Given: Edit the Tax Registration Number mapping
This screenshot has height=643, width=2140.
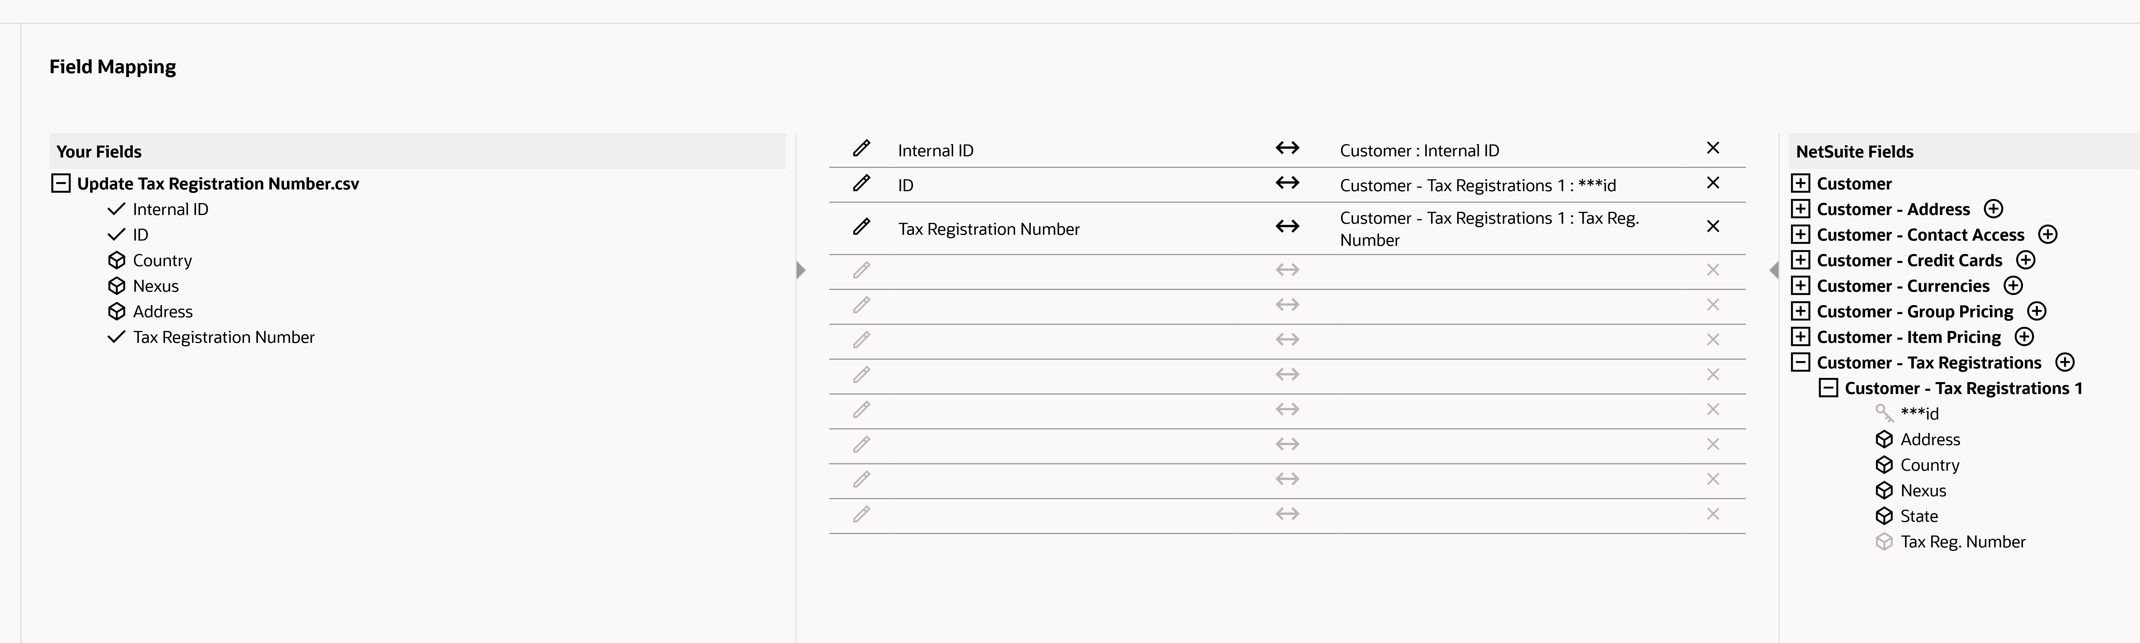Looking at the screenshot, I should (x=861, y=227).
